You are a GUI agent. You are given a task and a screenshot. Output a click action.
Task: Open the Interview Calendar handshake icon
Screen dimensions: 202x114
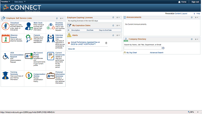click(50, 38)
